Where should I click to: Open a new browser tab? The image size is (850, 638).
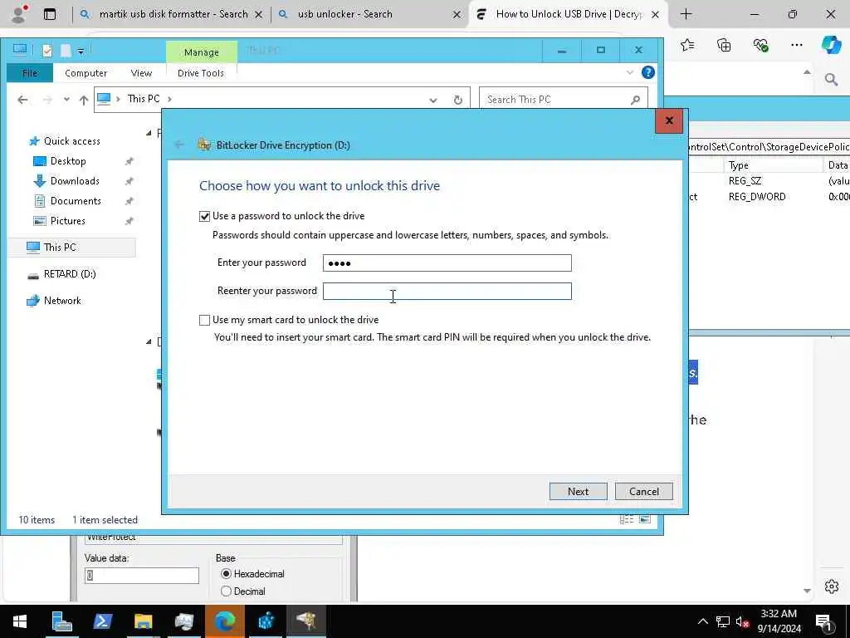(686, 14)
